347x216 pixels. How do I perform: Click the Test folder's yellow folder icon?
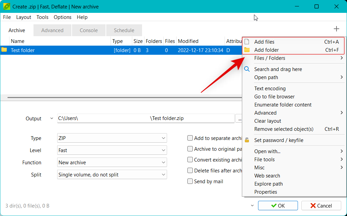[4, 50]
